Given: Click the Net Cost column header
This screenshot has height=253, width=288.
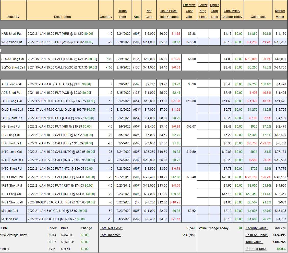Looking at the screenshot, I should pyautogui.click(x=149, y=14).
